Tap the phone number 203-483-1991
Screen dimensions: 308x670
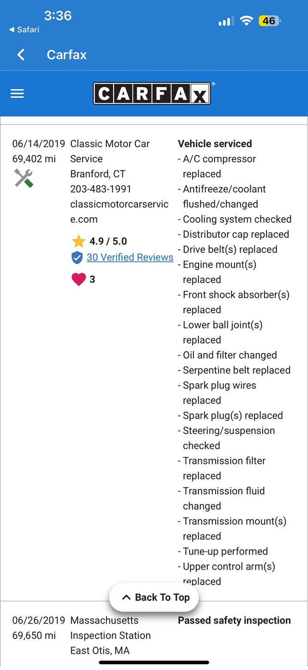(101, 189)
